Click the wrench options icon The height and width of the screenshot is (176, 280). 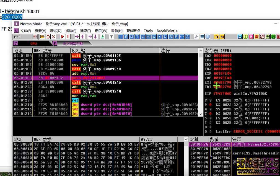point(196,37)
